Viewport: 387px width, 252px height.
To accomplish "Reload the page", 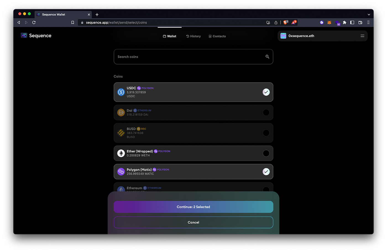I will click(x=34, y=22).
